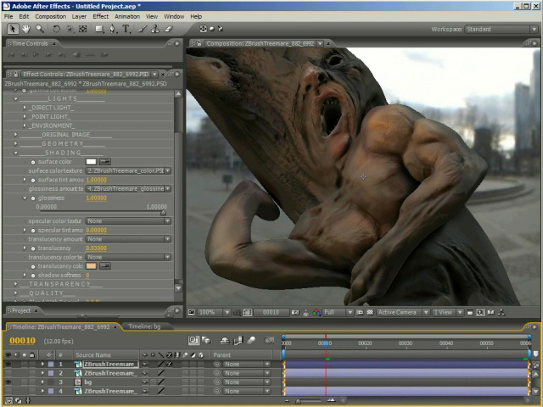Image resolution: width=543 pixels, height=407 pixels.
Task: Open the Composition menu
Action: 51,16
